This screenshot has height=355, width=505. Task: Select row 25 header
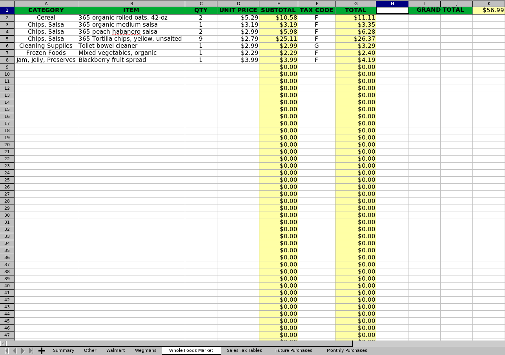[7, 180]
